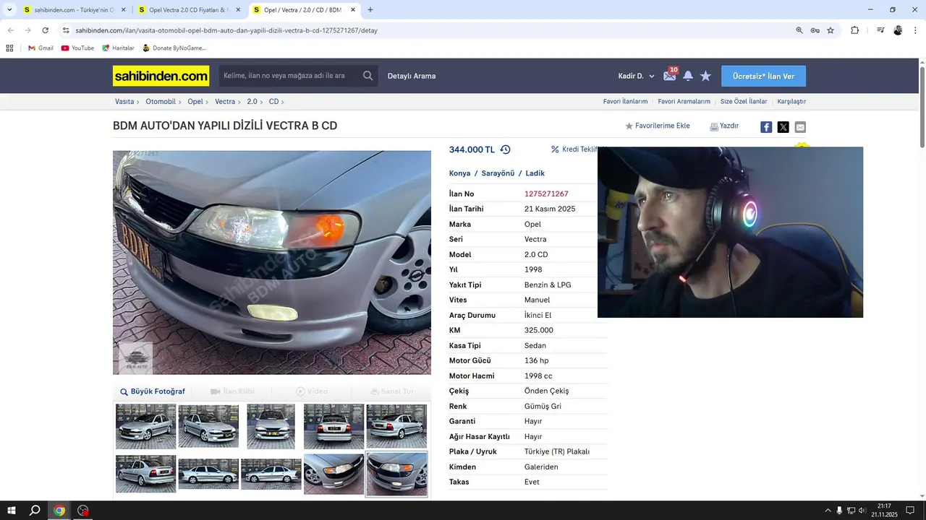The width and height of the screenshot is (926, 520).
Task: Click the main car photo
Action: (272, 262)
